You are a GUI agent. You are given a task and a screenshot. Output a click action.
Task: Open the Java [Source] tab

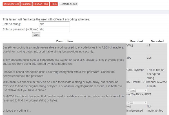click(10, 4)
